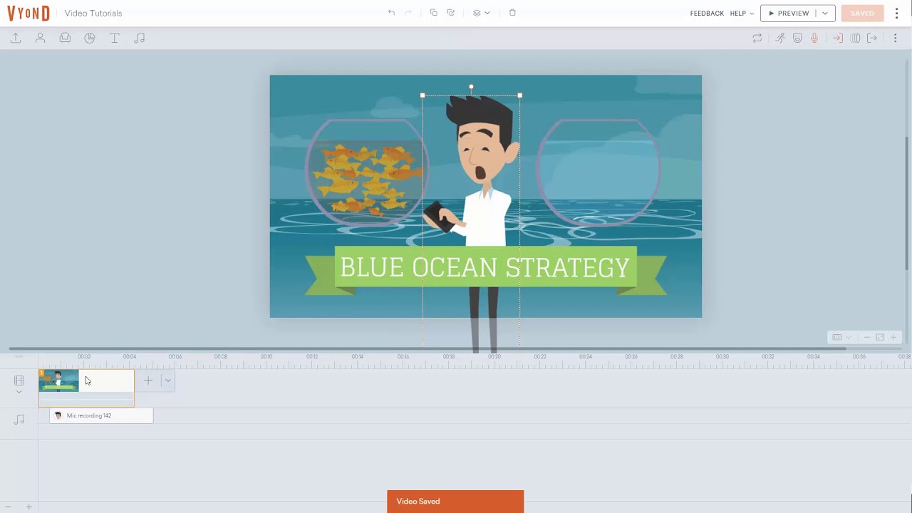This screenshot has width=912, height=513.
Task: Click the SAVED button
Action: pos(862,14)
